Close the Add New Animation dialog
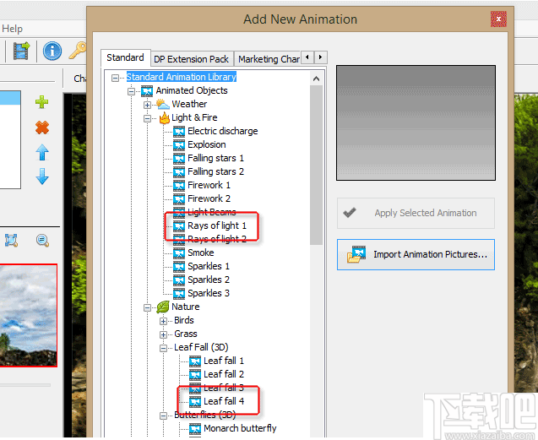This screenshot has width=538, height=440. point(498,19)
